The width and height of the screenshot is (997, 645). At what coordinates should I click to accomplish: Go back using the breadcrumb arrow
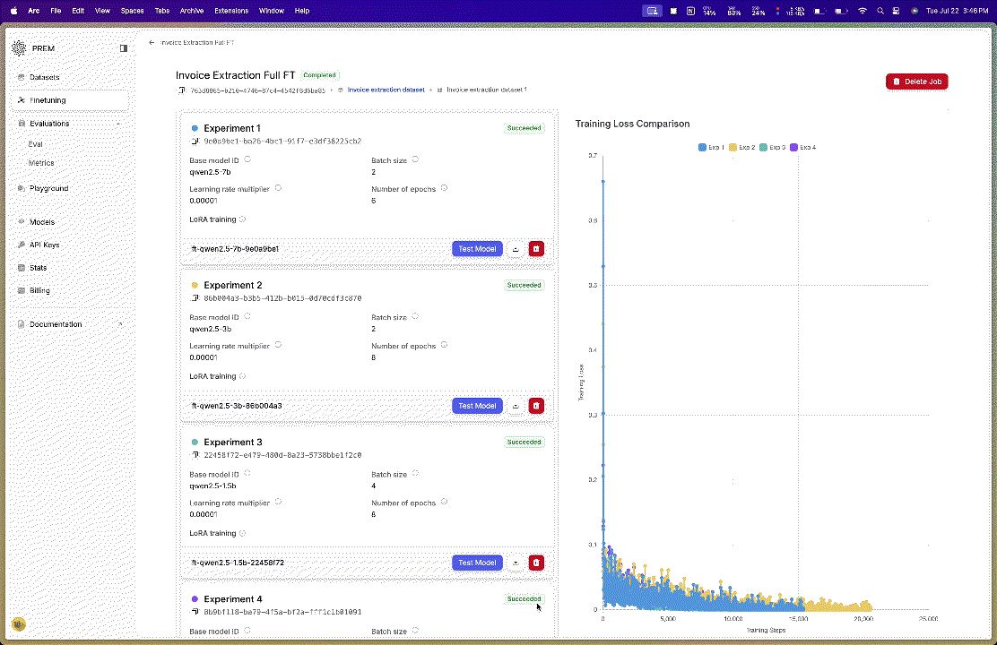[x=152, y=43]
